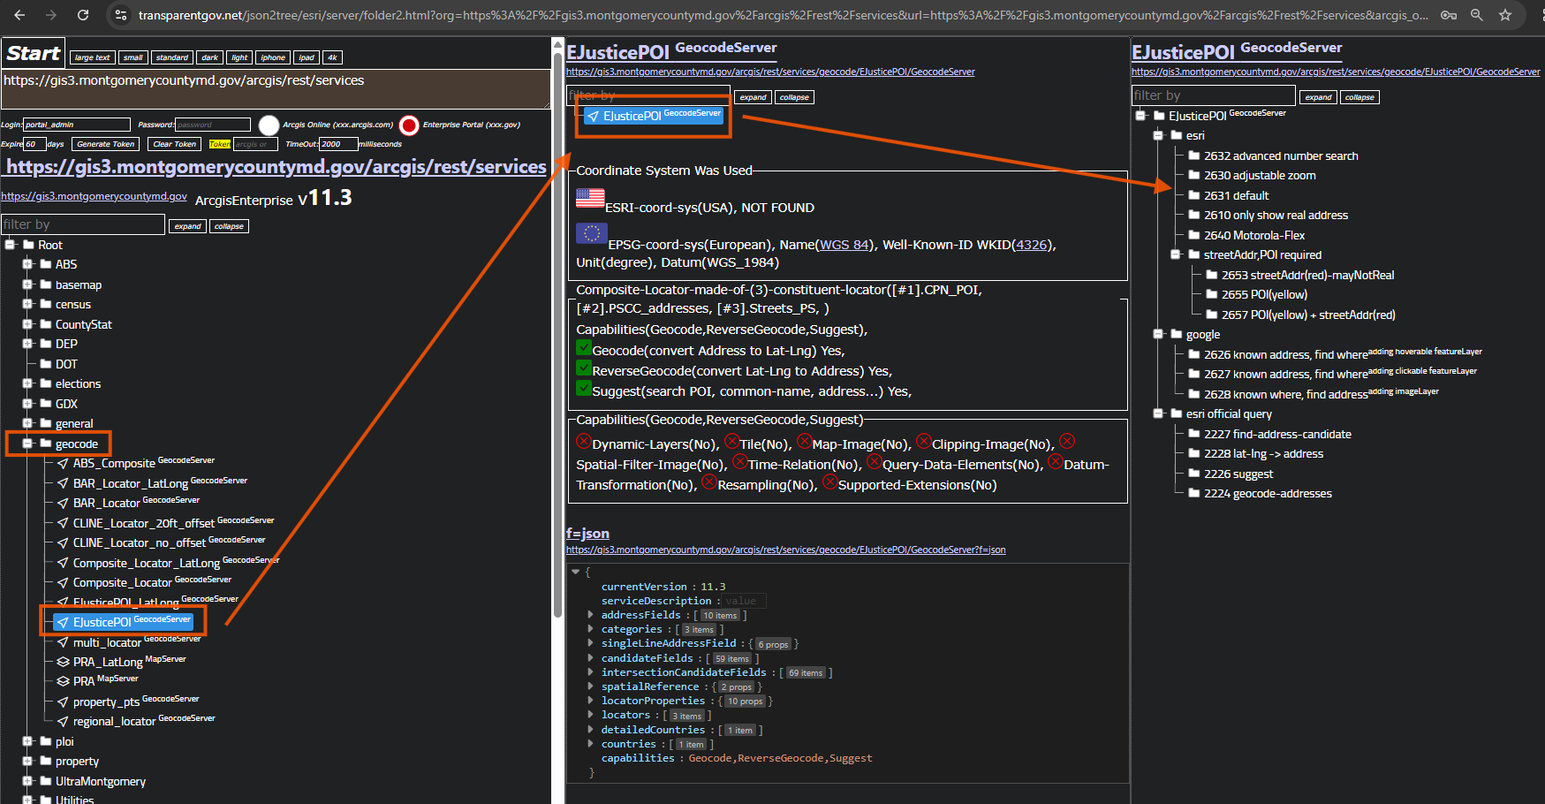Click the folder icon next to 2631 default
Viewport: 1545px width, 804px height.
click(1193, 195)
